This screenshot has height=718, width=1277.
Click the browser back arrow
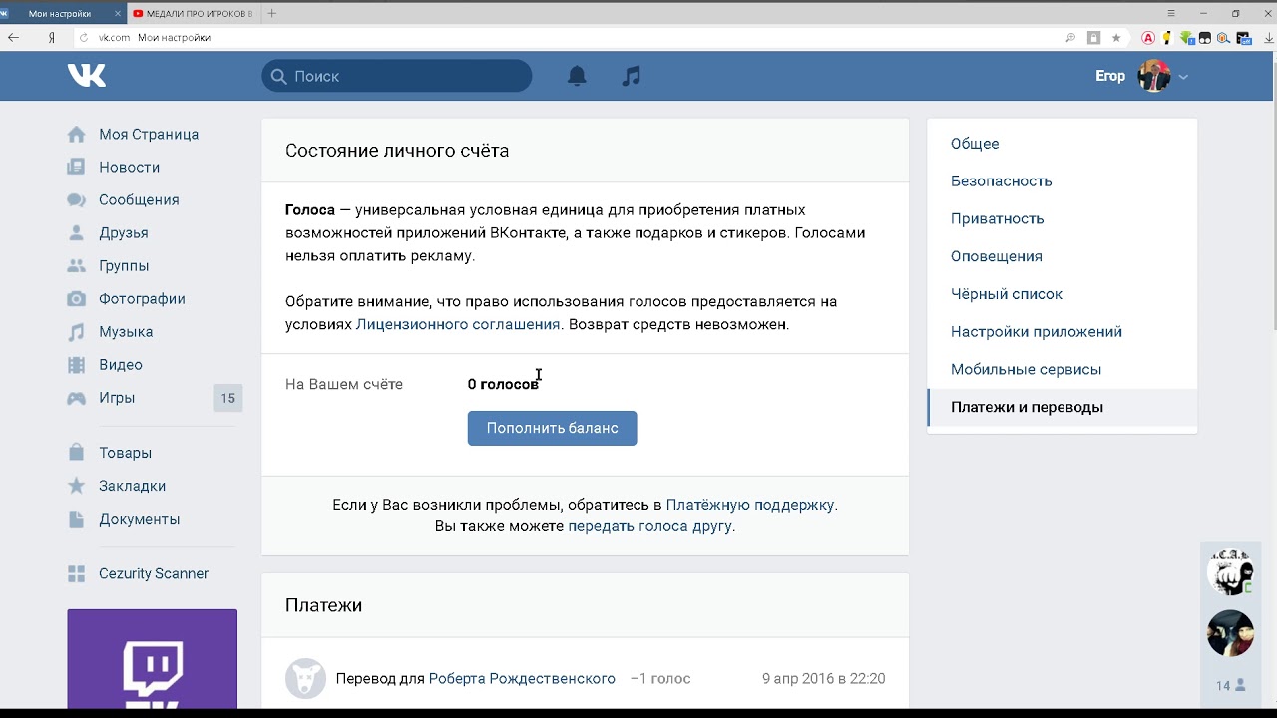[14, 38]
